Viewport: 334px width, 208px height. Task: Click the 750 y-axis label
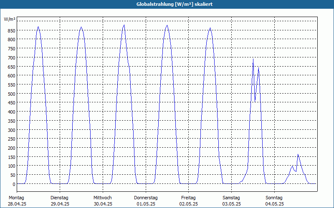click(11, 49)
